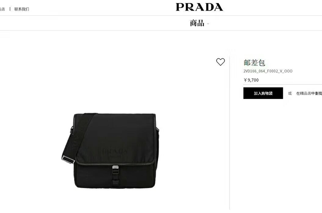Click the shoulder strap's metal slider in photo
322x213 pixels.
click(68, 159)
